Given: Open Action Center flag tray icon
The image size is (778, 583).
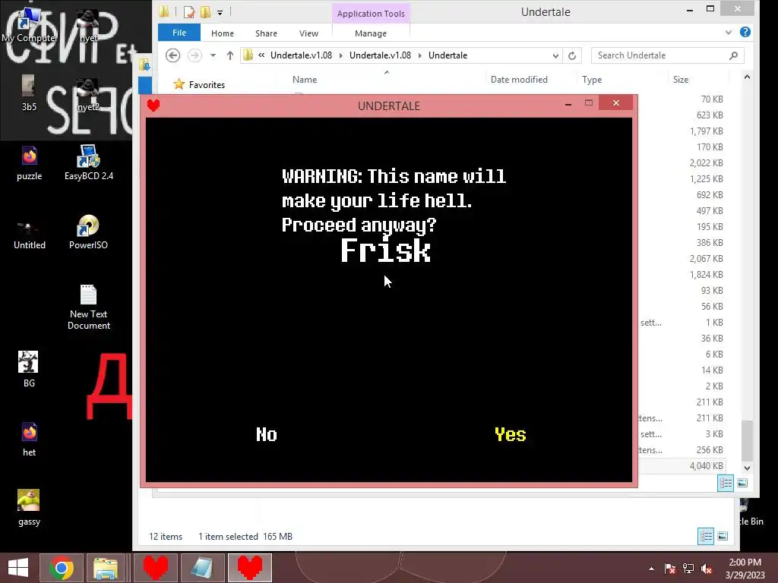Looking at the screenshot, I should coord(669,569).
